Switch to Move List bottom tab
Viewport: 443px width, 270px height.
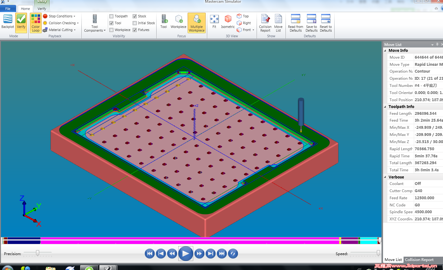(x=393, y=260)
